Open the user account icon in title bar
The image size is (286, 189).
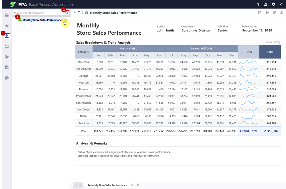coord(266,4)
